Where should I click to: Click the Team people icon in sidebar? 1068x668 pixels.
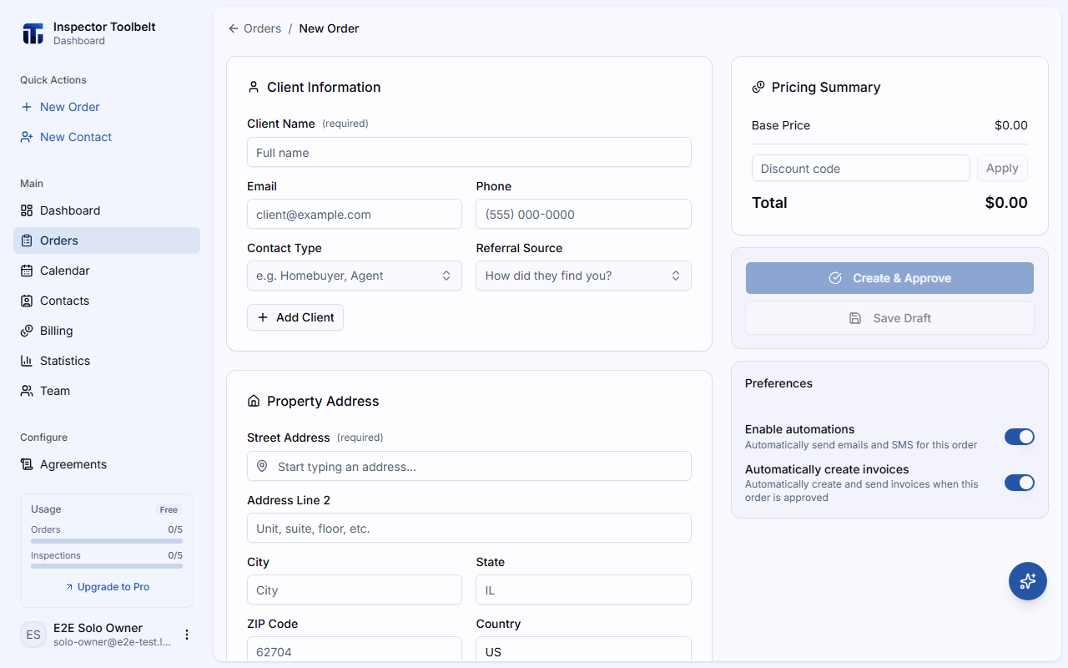pyautogui.click(x=27, y=391)
